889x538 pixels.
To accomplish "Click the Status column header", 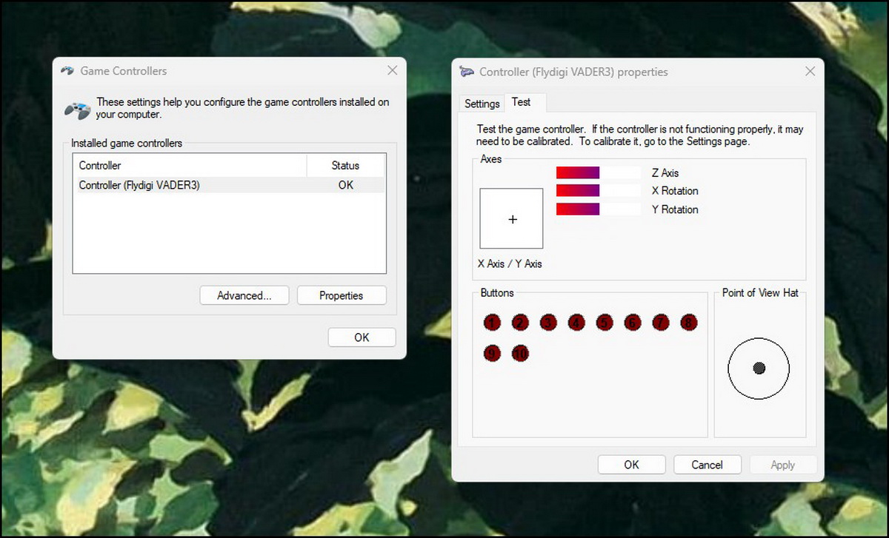I will pyautogui.click(x=345, y=166).
